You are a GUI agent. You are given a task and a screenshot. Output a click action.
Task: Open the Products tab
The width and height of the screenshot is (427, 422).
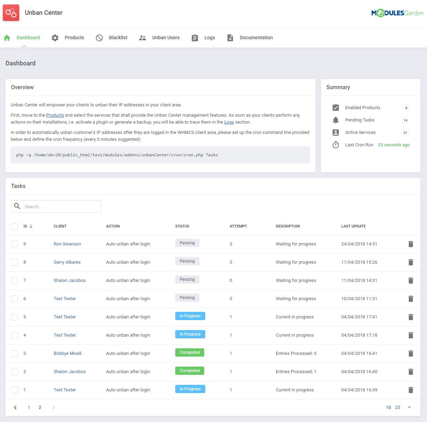tap(74, 38)
